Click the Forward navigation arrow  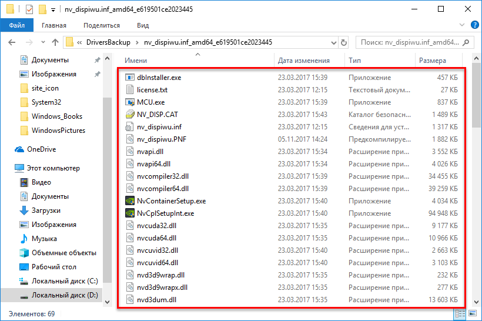(29, 42)
